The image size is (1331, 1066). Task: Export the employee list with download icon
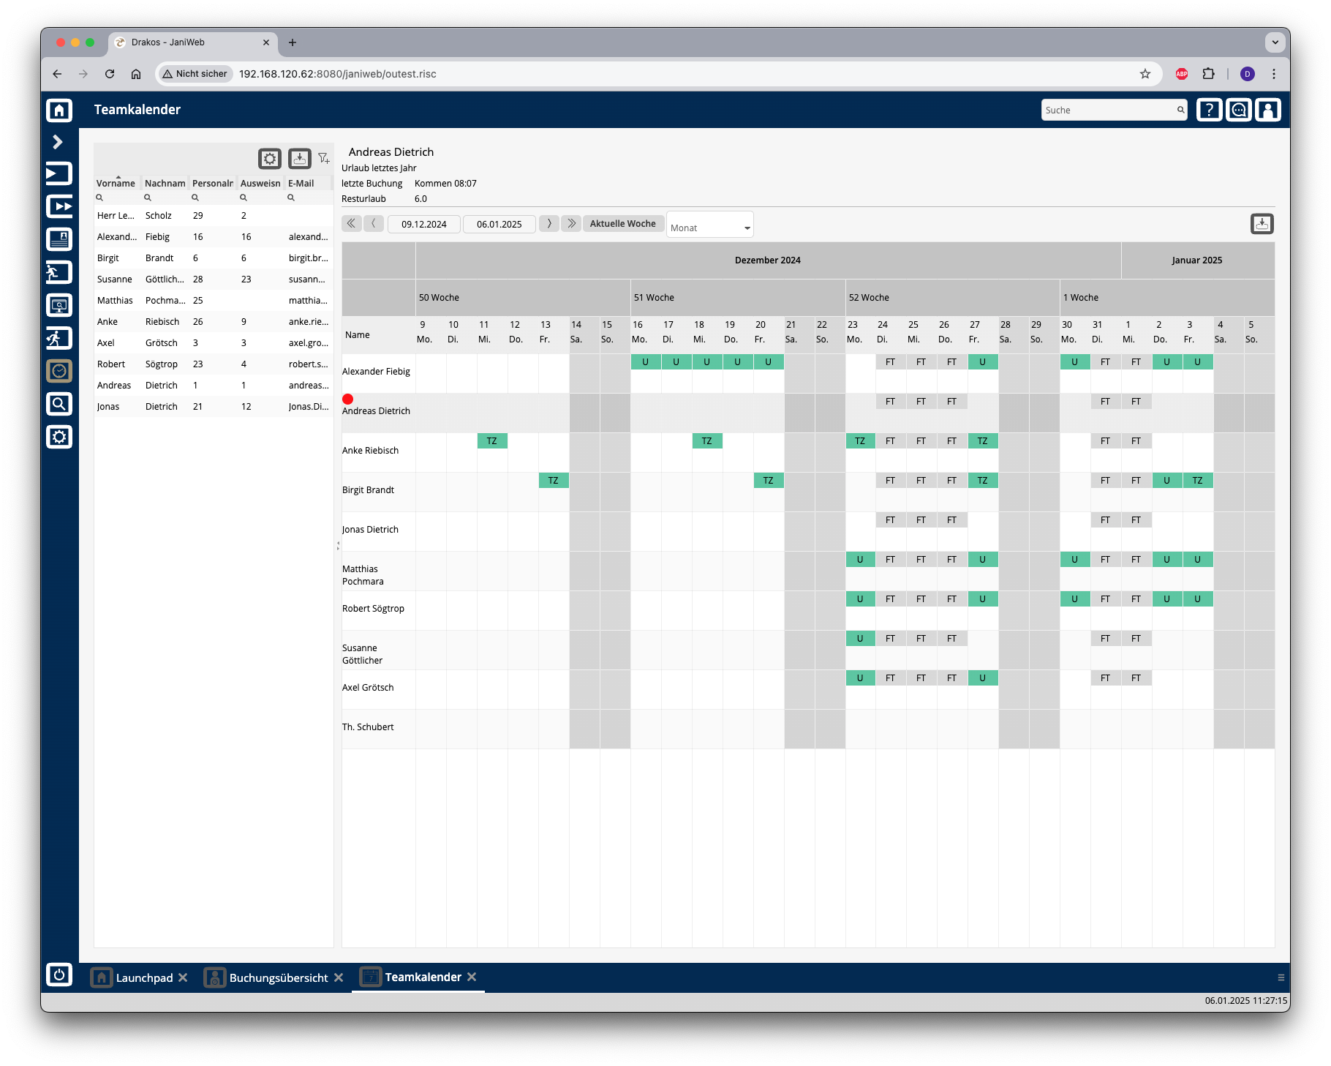299,158
